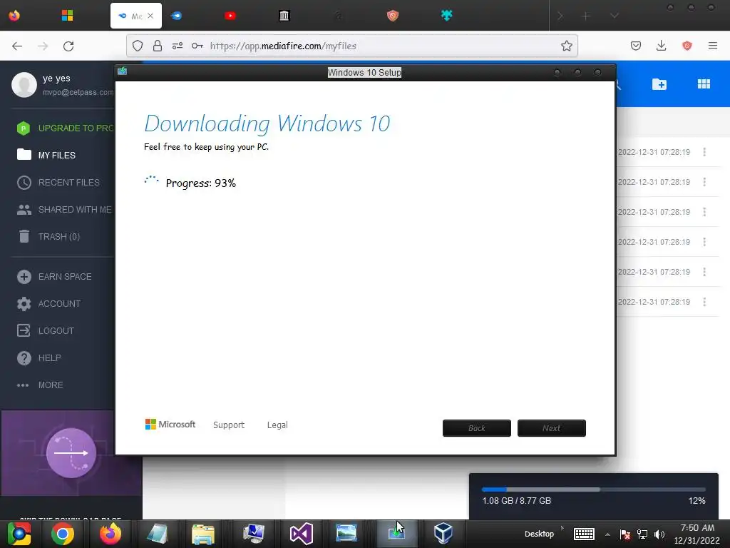Open site permissions icon in address bar
The image size is (730, 548).
[178, 46]
